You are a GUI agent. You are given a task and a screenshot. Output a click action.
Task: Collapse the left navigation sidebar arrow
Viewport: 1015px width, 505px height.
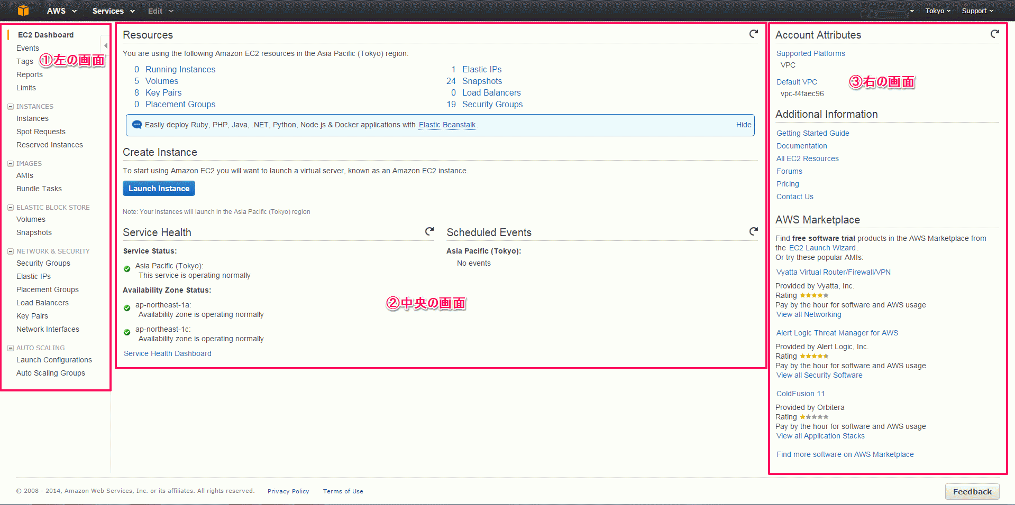[x=106, y=45]
